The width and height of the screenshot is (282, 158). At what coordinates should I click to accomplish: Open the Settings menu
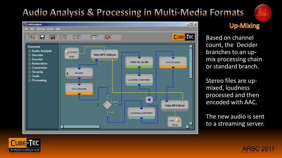41,29
